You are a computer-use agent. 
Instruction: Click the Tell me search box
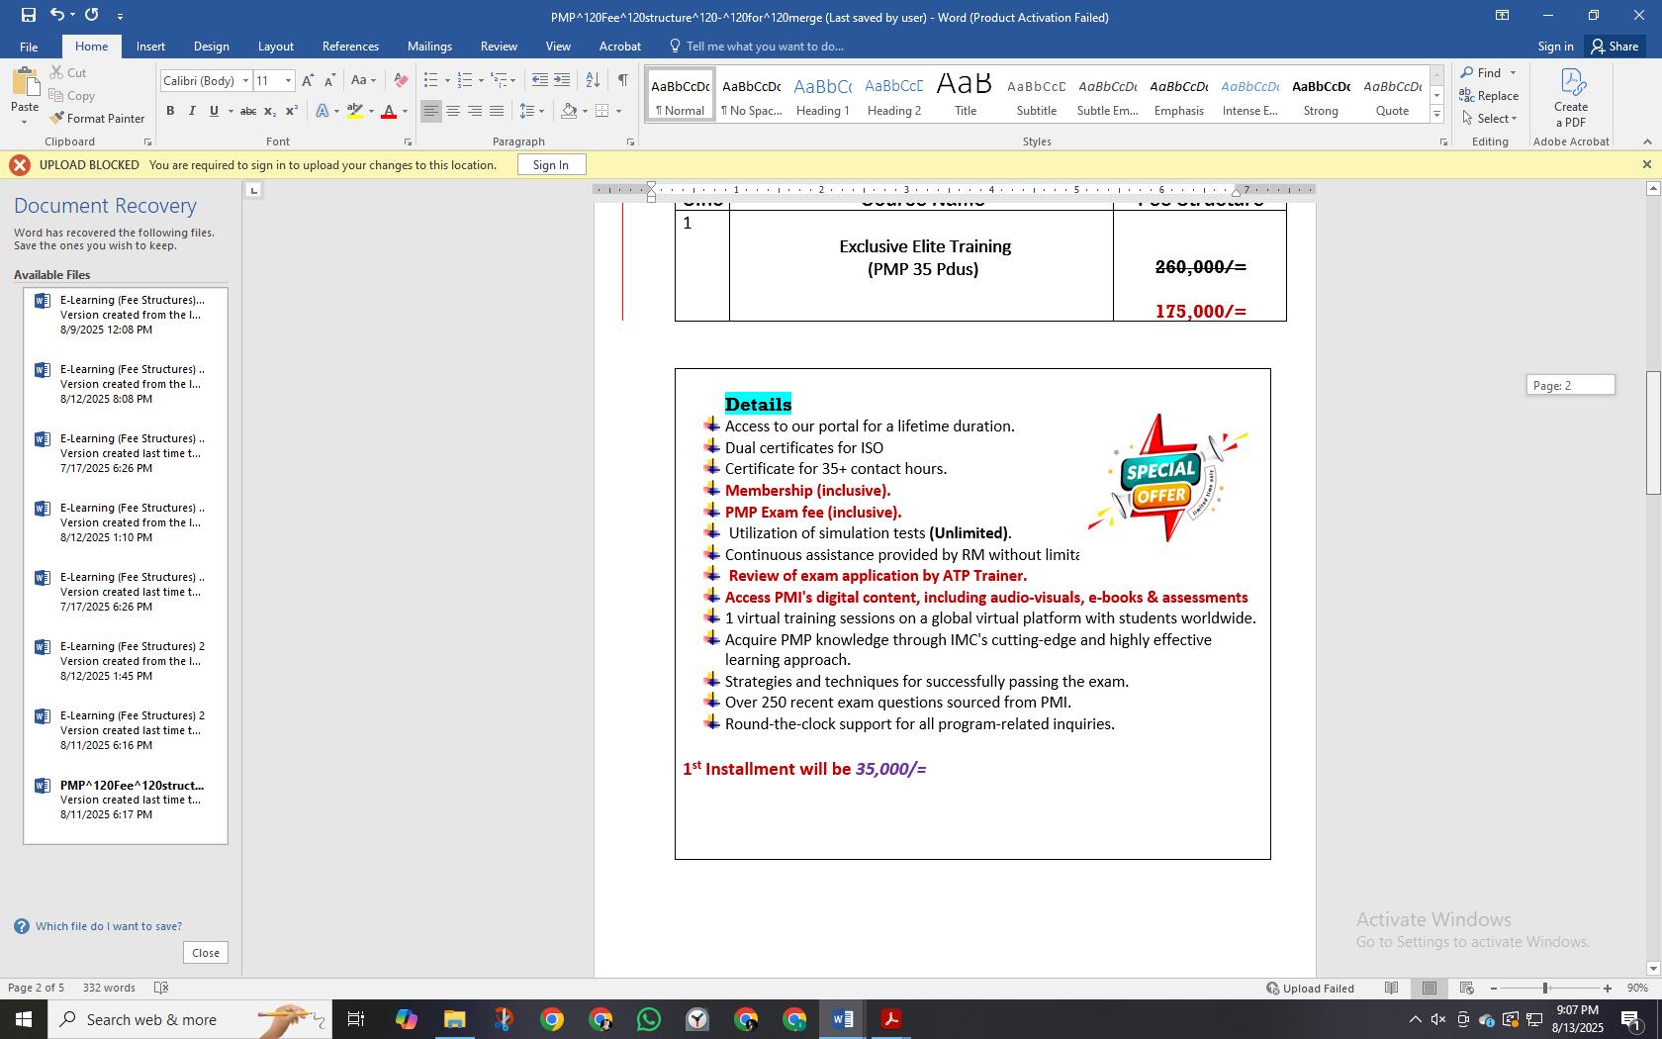pyautogui.click(x=757, y=47)
